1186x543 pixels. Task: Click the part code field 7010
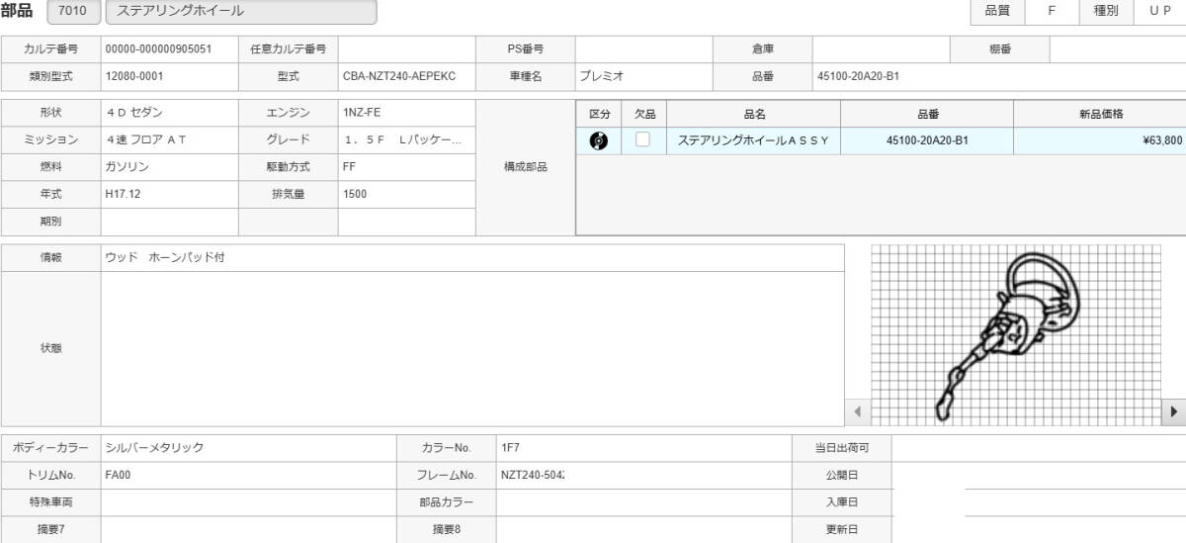(x=73, y=12)
